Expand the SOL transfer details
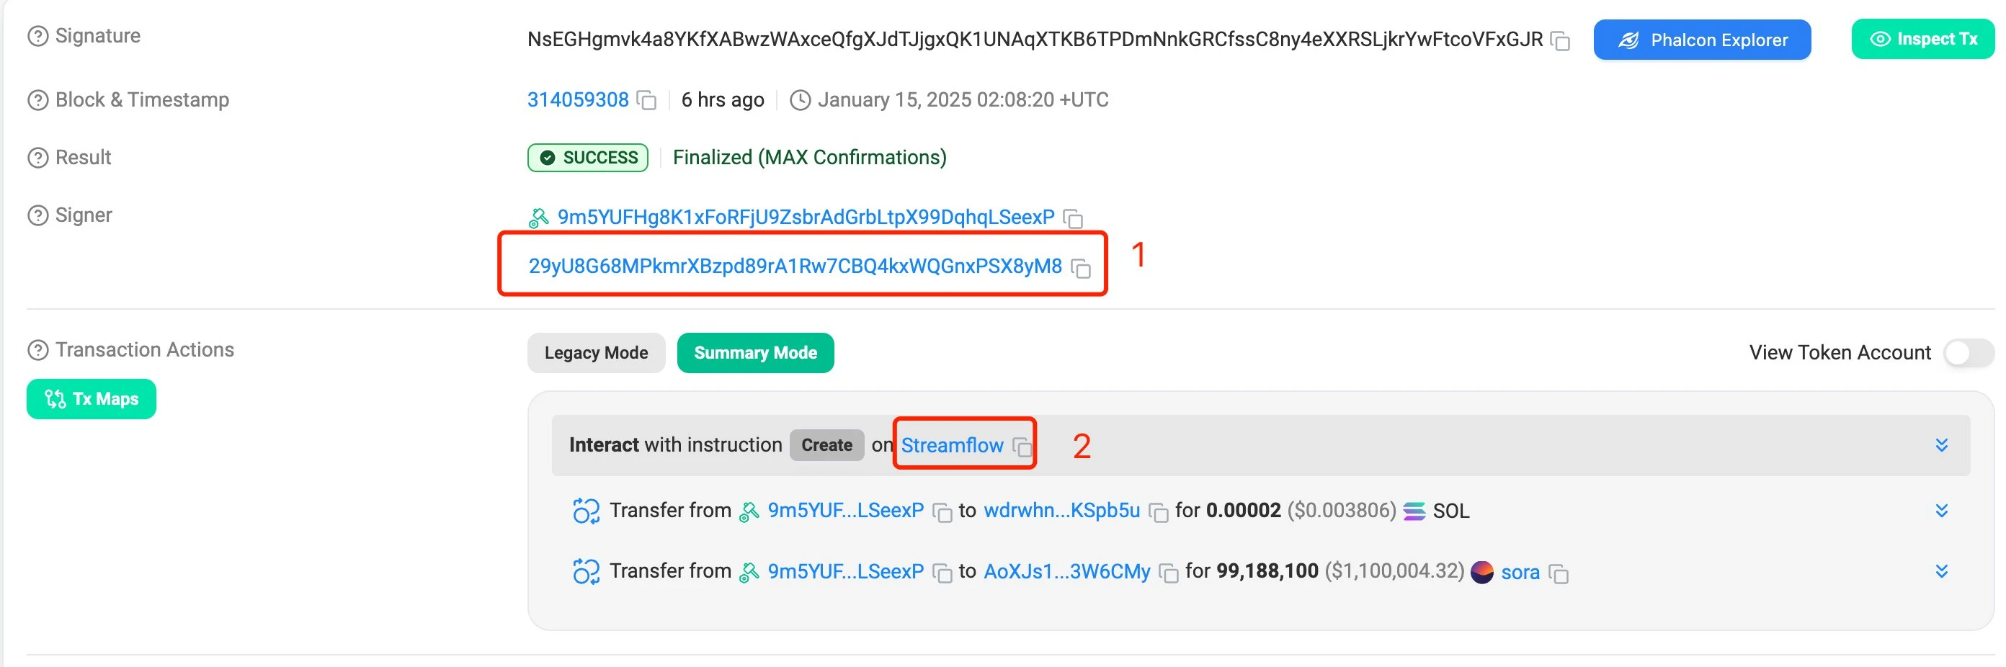Screen dimensions: 2006x667 pos(1941,511)
